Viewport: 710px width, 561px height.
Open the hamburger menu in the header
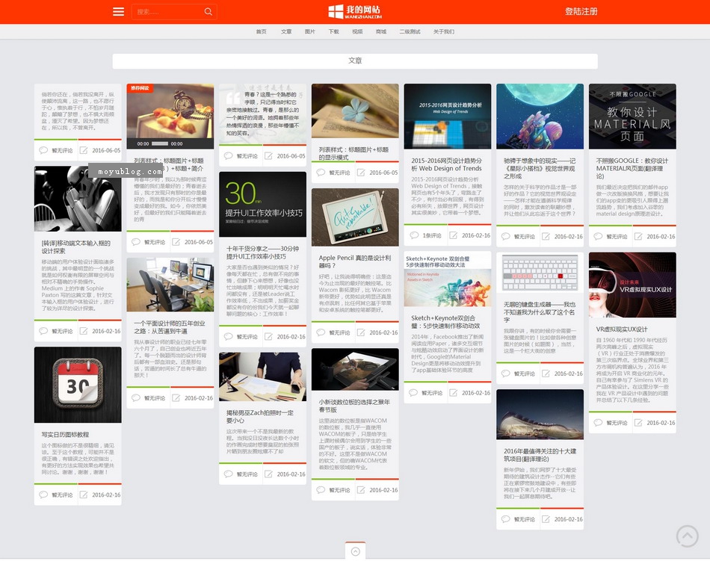click(x=118, y=12)
